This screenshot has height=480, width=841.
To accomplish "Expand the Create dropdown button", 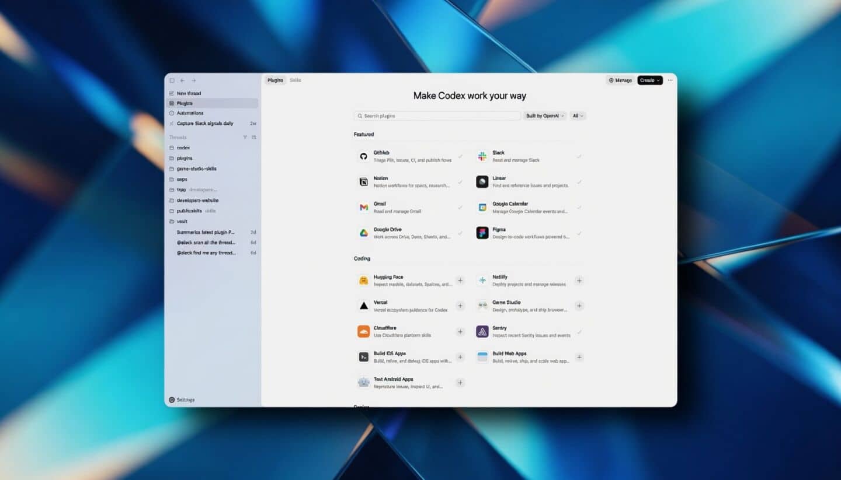I will [x=650, y=80].
